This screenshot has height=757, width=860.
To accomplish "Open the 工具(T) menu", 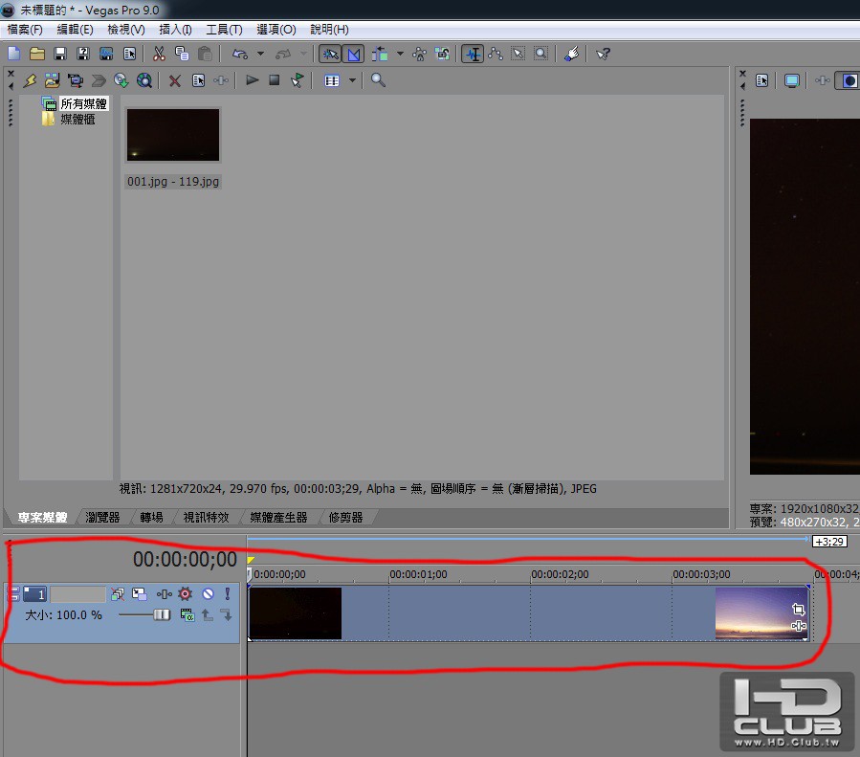I will (x=224, y=30).
